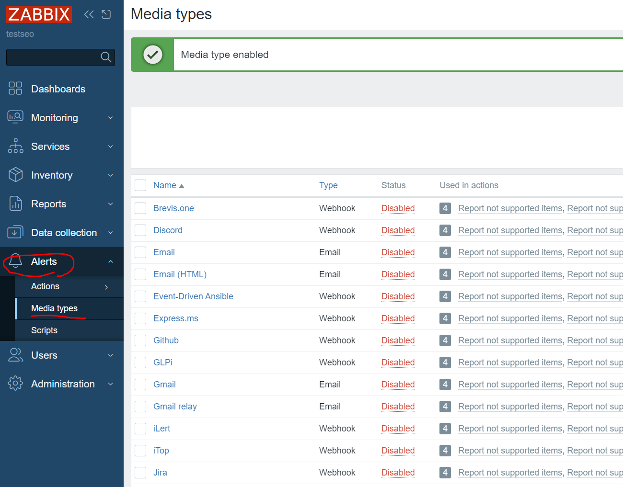Click the Services hierarchy icon
This screenshot has height=487, width=623.
tap(15, 146)
